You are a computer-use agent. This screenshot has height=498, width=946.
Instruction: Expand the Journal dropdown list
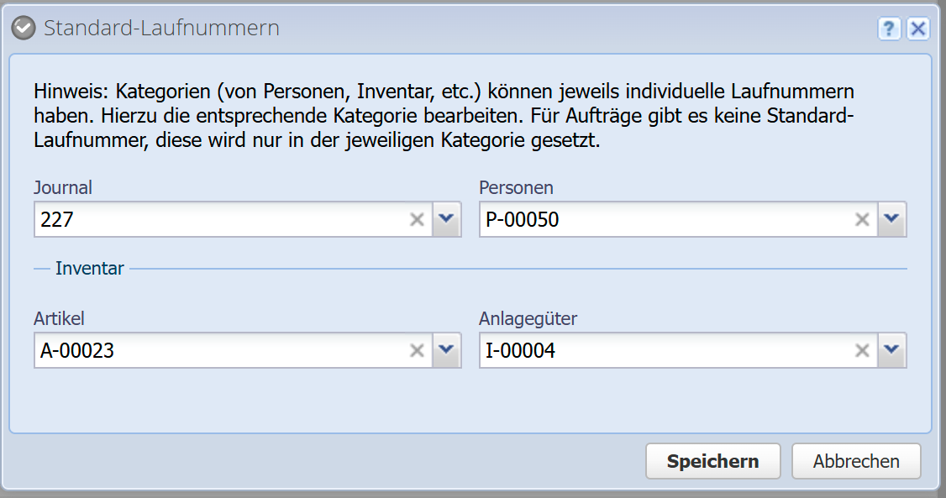click(x=447, y=220)
